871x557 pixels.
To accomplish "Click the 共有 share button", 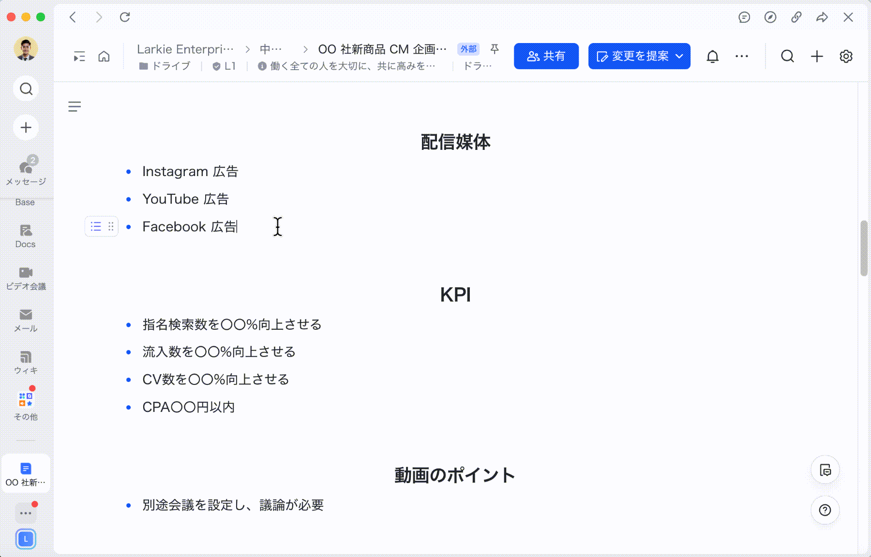I will point(546,57).
